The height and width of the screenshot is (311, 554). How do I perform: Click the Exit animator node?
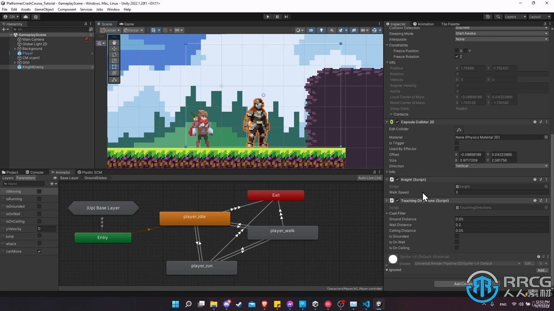(x=276, y=195)
